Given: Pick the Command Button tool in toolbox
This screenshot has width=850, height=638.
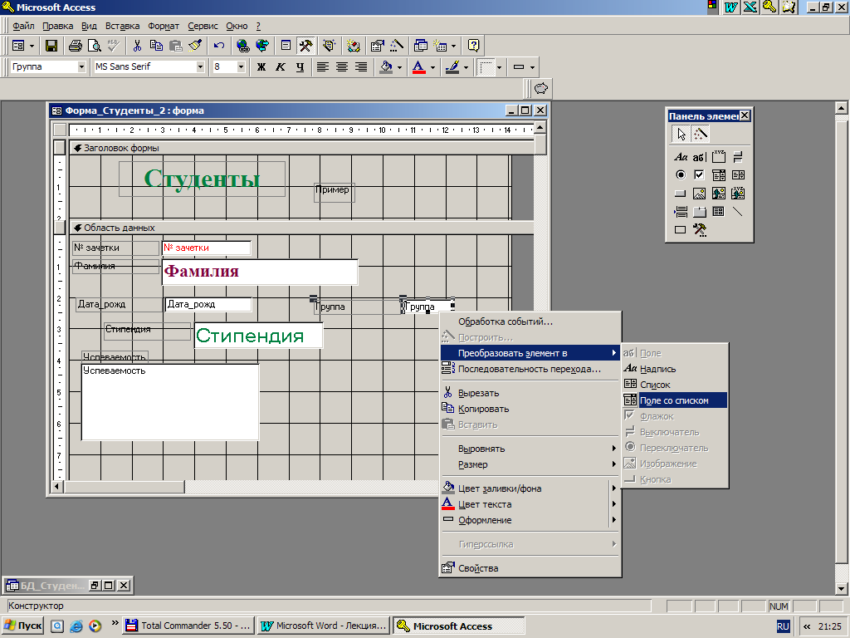Looking at the screenshot, I should point(681,193).
